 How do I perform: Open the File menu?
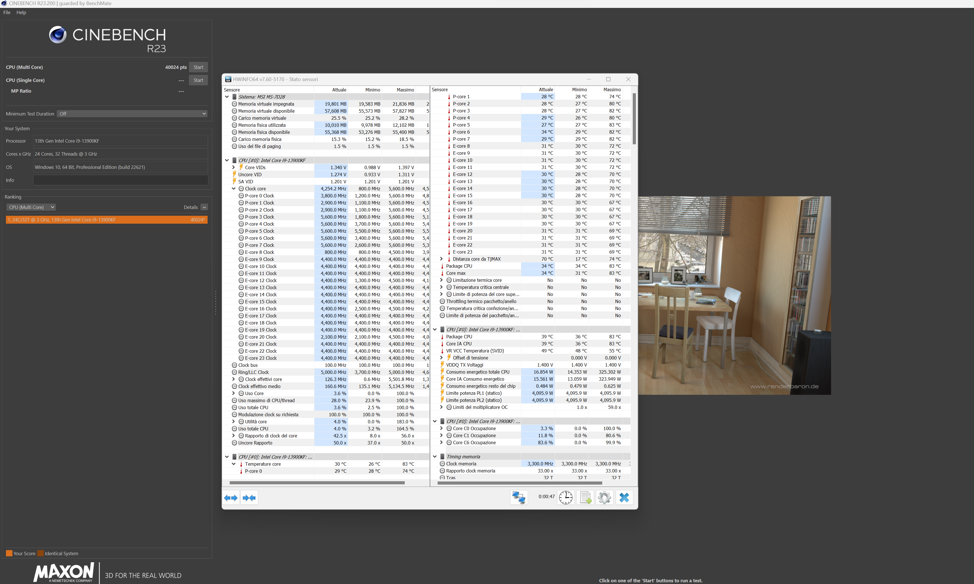7,13
